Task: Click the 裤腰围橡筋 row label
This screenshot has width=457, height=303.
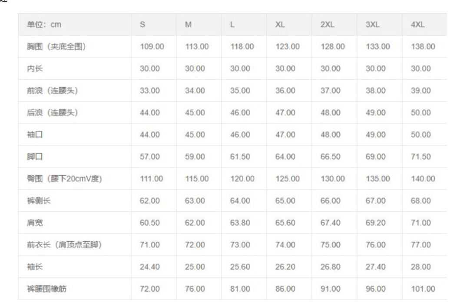Action: coord(46,289)
